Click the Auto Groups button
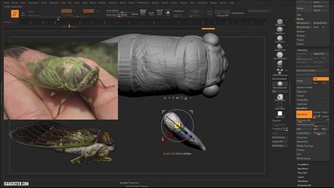The height and width of the screenshot is (188, 334). (x=280, y=137)
